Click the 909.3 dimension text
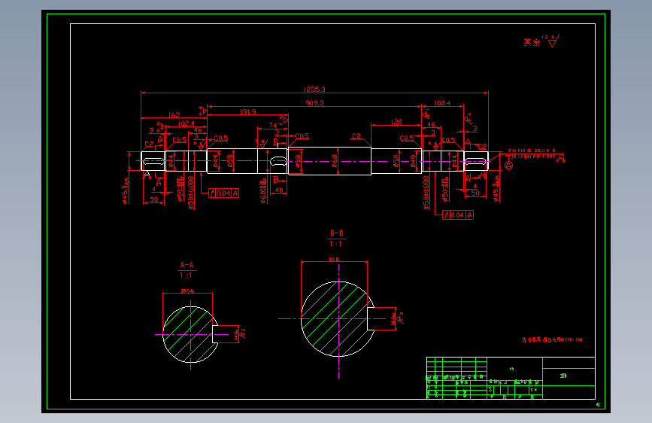Screen dimensions: 652x423 315,102
